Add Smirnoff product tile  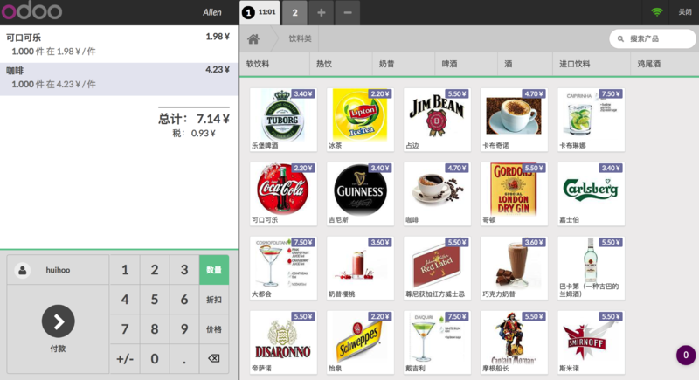click(592, 342)
